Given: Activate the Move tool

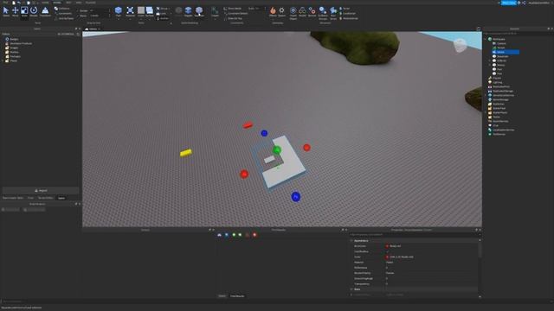Looking at the screenshot, I should (16, 11).
